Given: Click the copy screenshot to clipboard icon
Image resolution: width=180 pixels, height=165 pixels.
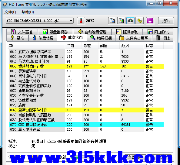Looking at the screenshot, I should (121, 21).
